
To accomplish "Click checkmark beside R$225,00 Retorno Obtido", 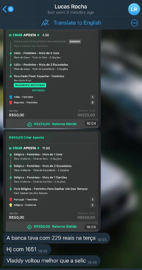I will 30,124.
